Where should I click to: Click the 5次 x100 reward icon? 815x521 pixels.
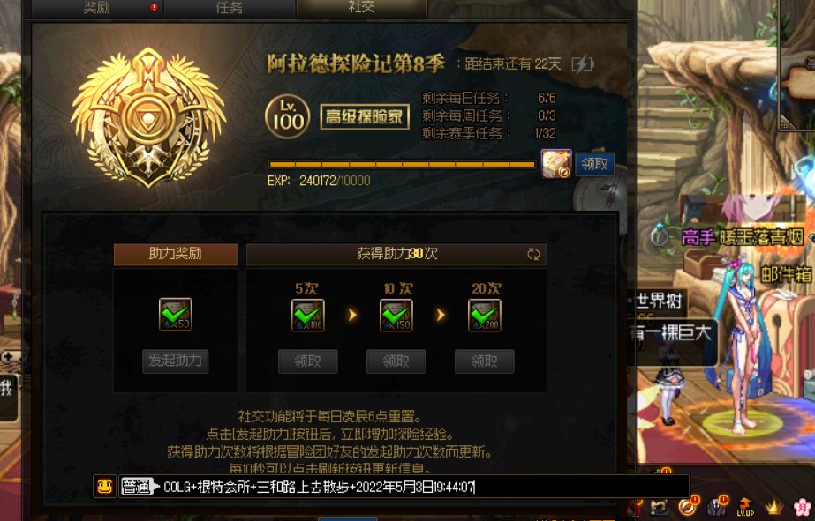coord(307,315)
